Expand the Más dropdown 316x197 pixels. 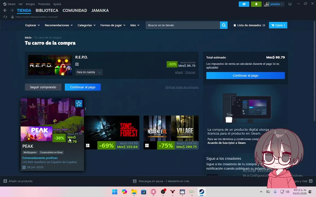(x=135, y=25)
